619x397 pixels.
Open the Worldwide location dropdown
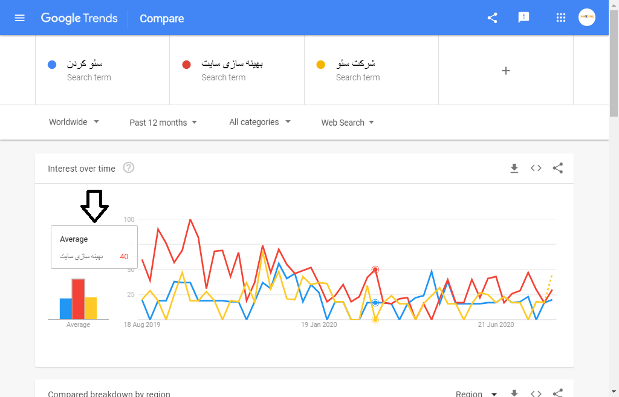(74, 122)
